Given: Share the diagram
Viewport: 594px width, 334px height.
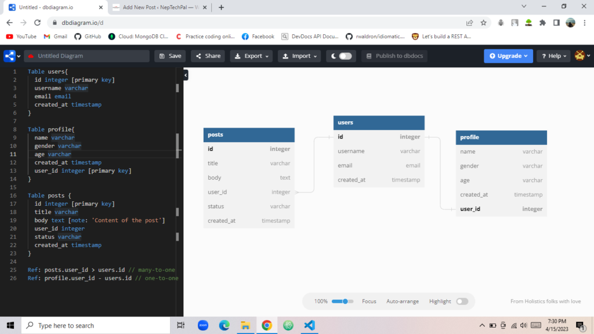Looking at the screenshot, I should tap(208, 56).
